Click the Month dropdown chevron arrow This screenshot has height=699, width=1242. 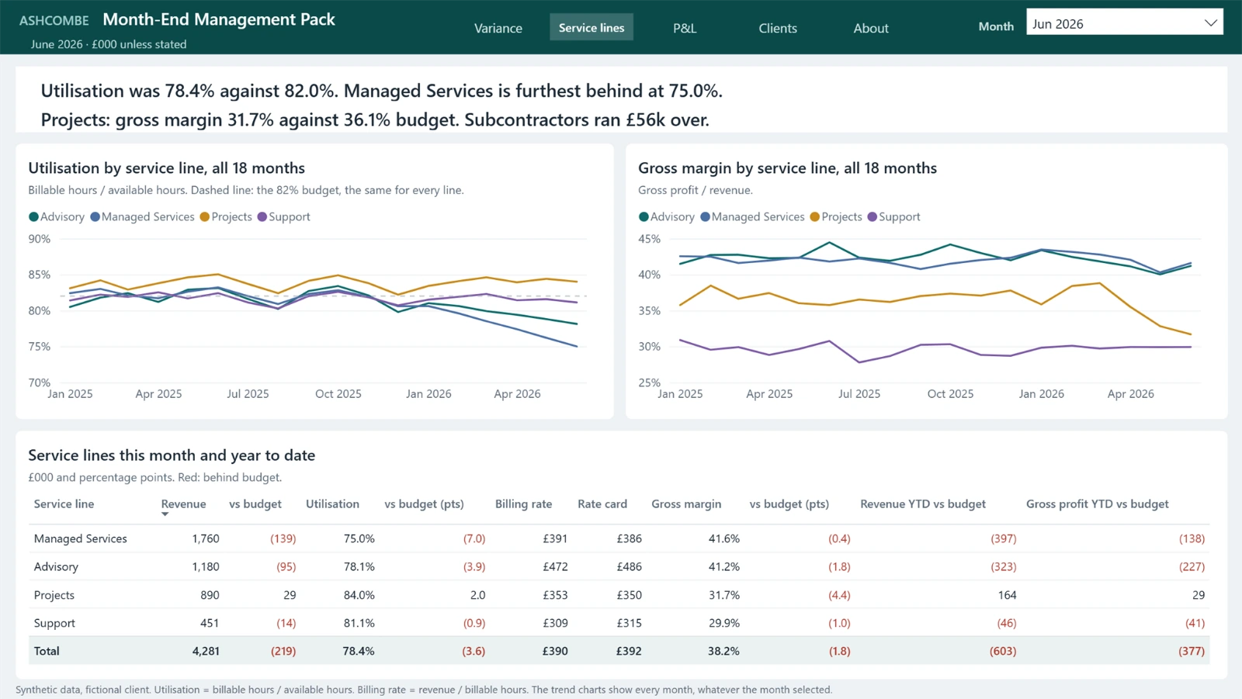point(1210,23)
